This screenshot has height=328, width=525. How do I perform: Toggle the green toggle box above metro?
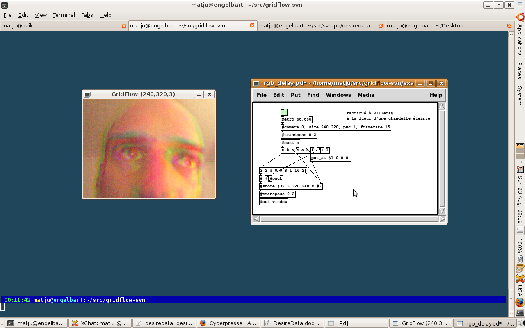tap(284, 112)
